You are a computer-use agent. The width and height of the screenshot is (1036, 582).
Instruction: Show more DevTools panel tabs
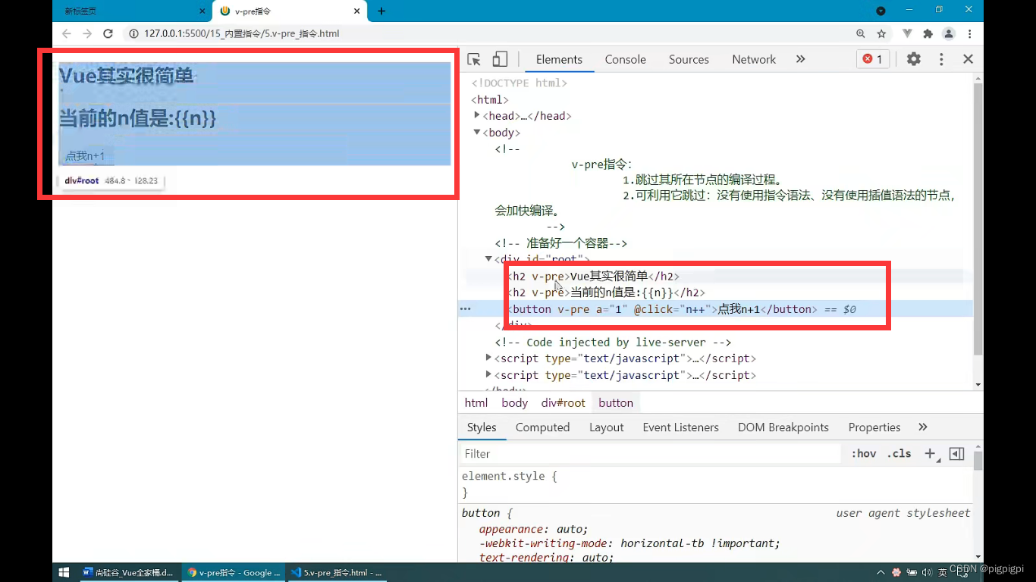pyautogui.click(x=800, y=59)
